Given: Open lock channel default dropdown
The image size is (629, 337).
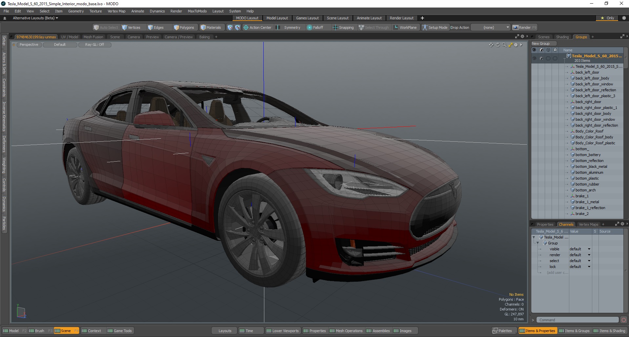Looking at the screenshot, I should [580, 267].
